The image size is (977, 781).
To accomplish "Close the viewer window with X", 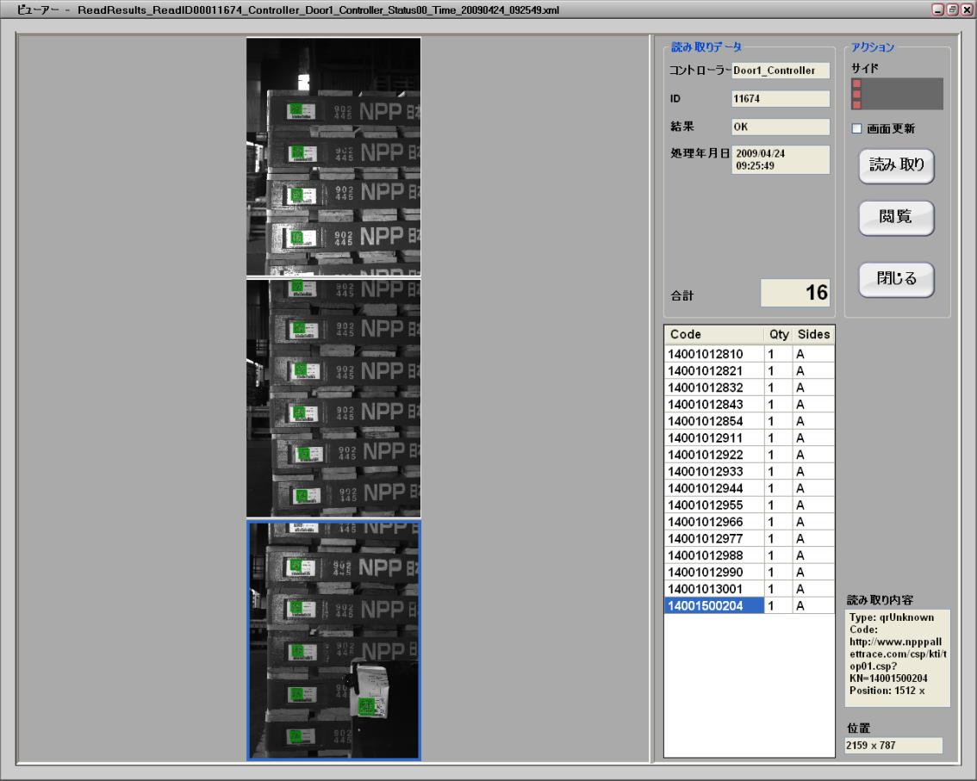I will click(967, 9).
